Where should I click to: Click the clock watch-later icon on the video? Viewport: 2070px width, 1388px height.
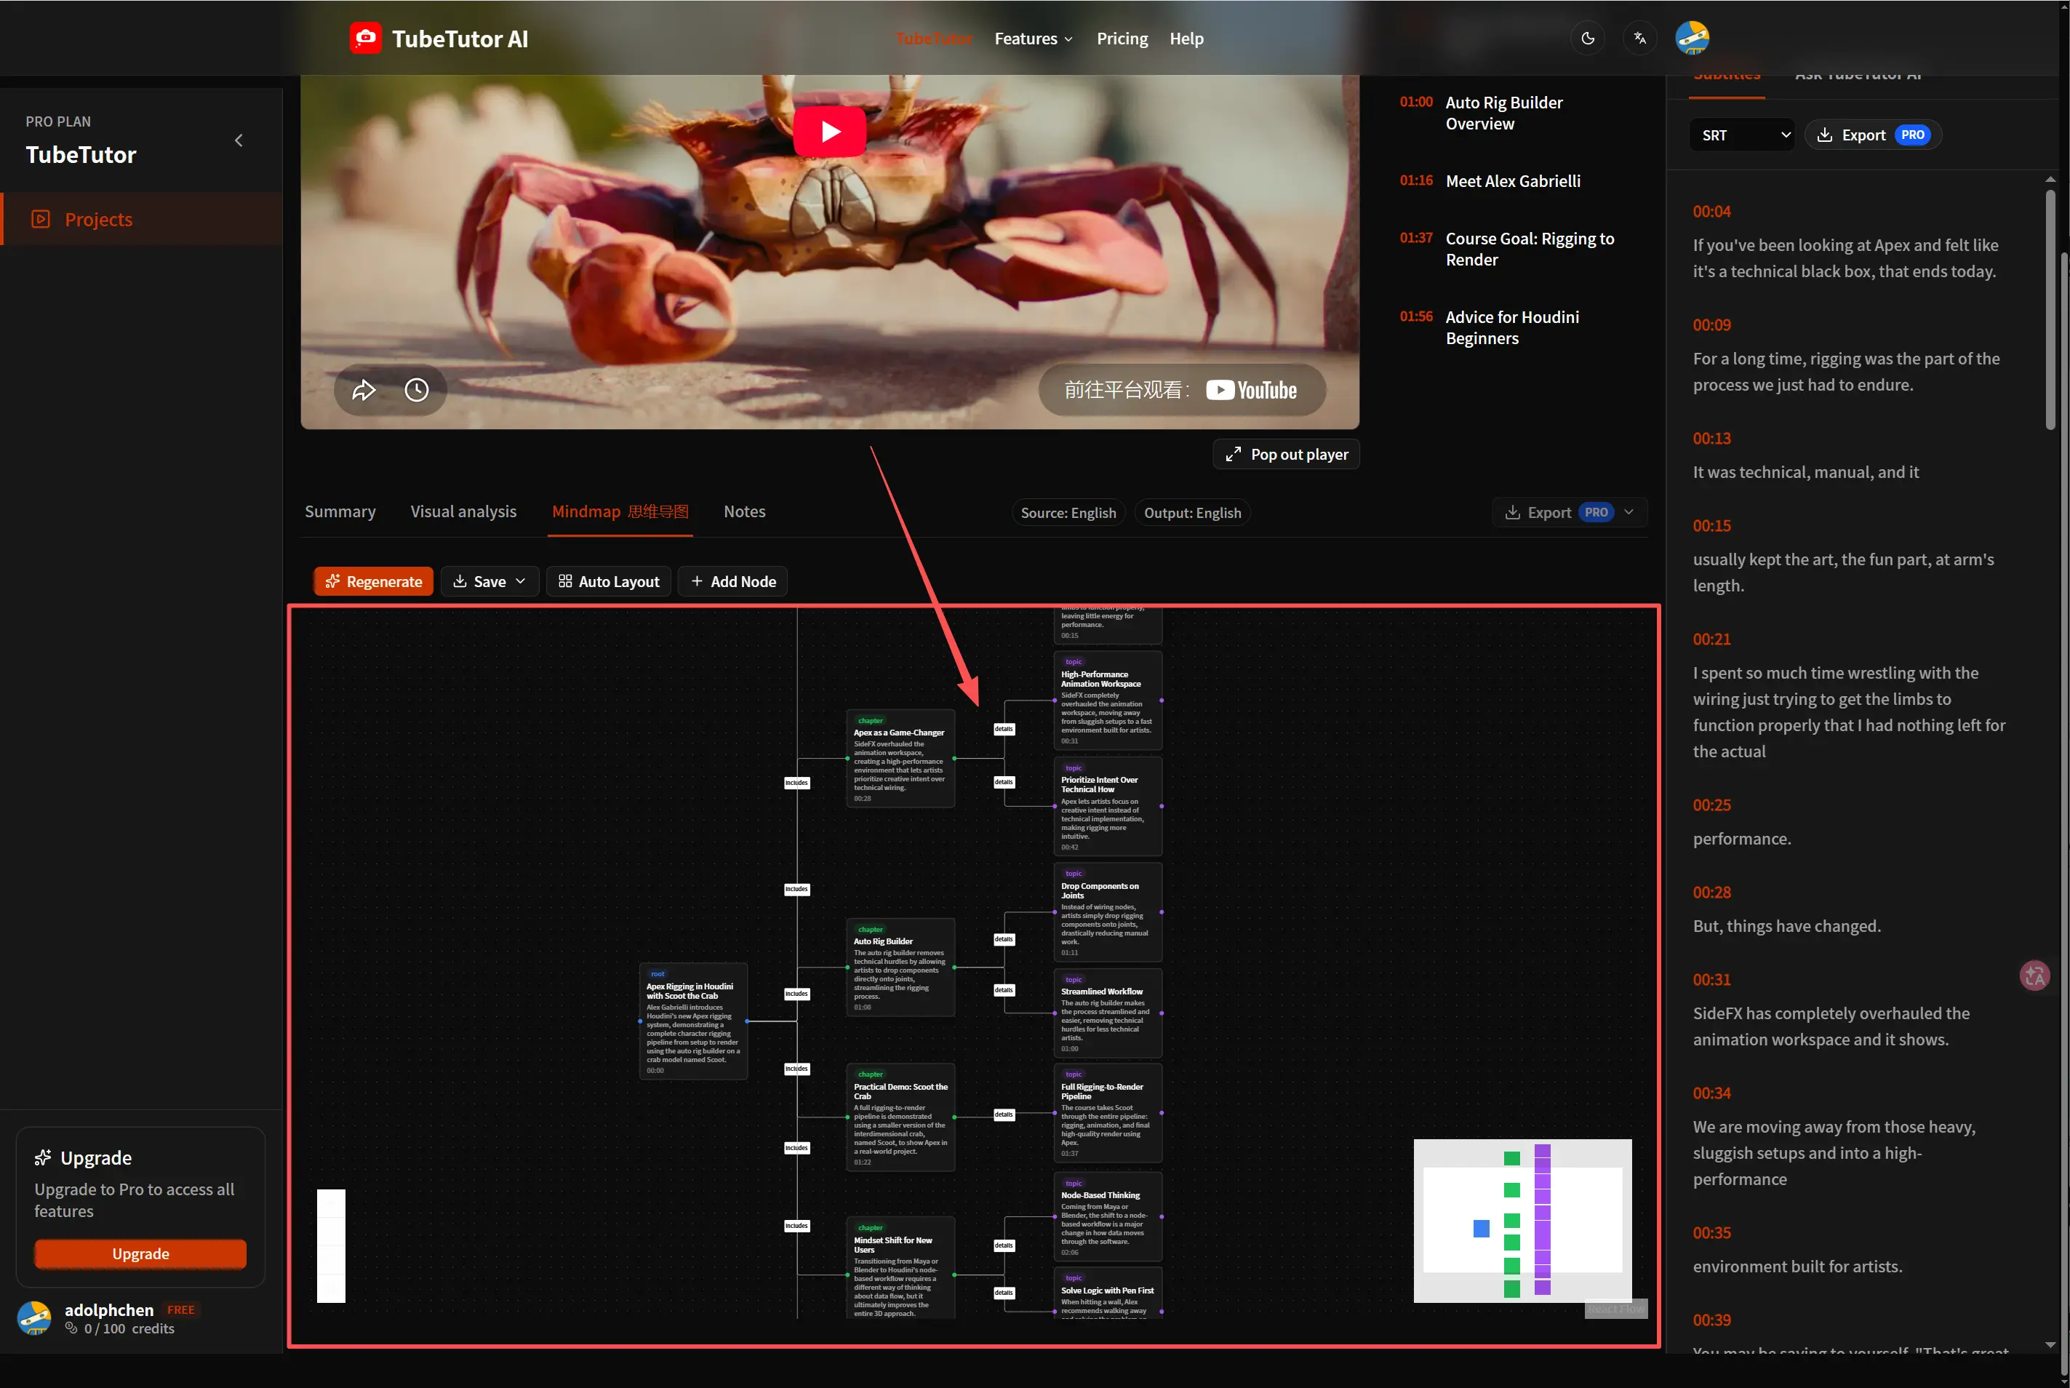pyautogui.click(x=417, y=389)
